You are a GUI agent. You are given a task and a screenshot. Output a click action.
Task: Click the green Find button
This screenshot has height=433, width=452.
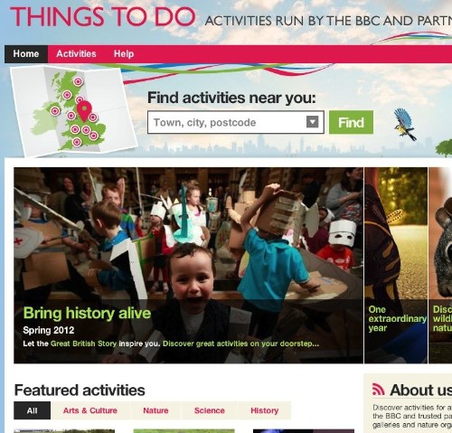pyautogui.click(x=351, y=122)
